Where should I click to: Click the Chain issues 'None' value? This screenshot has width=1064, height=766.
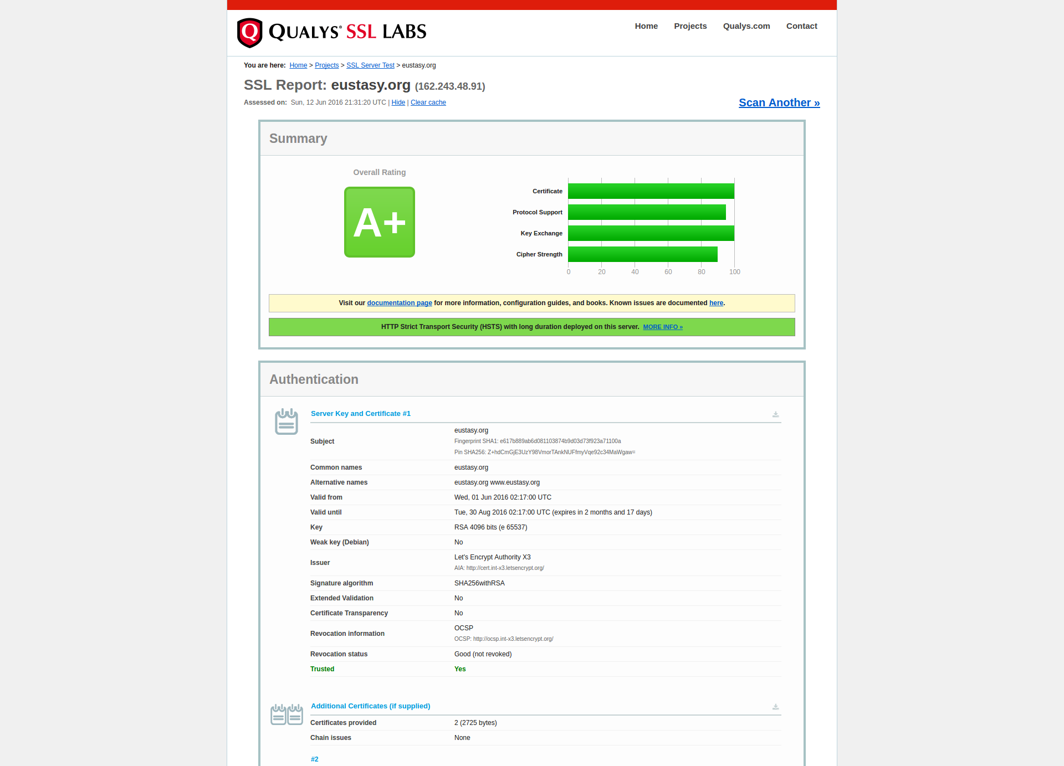tap(462, 738)
